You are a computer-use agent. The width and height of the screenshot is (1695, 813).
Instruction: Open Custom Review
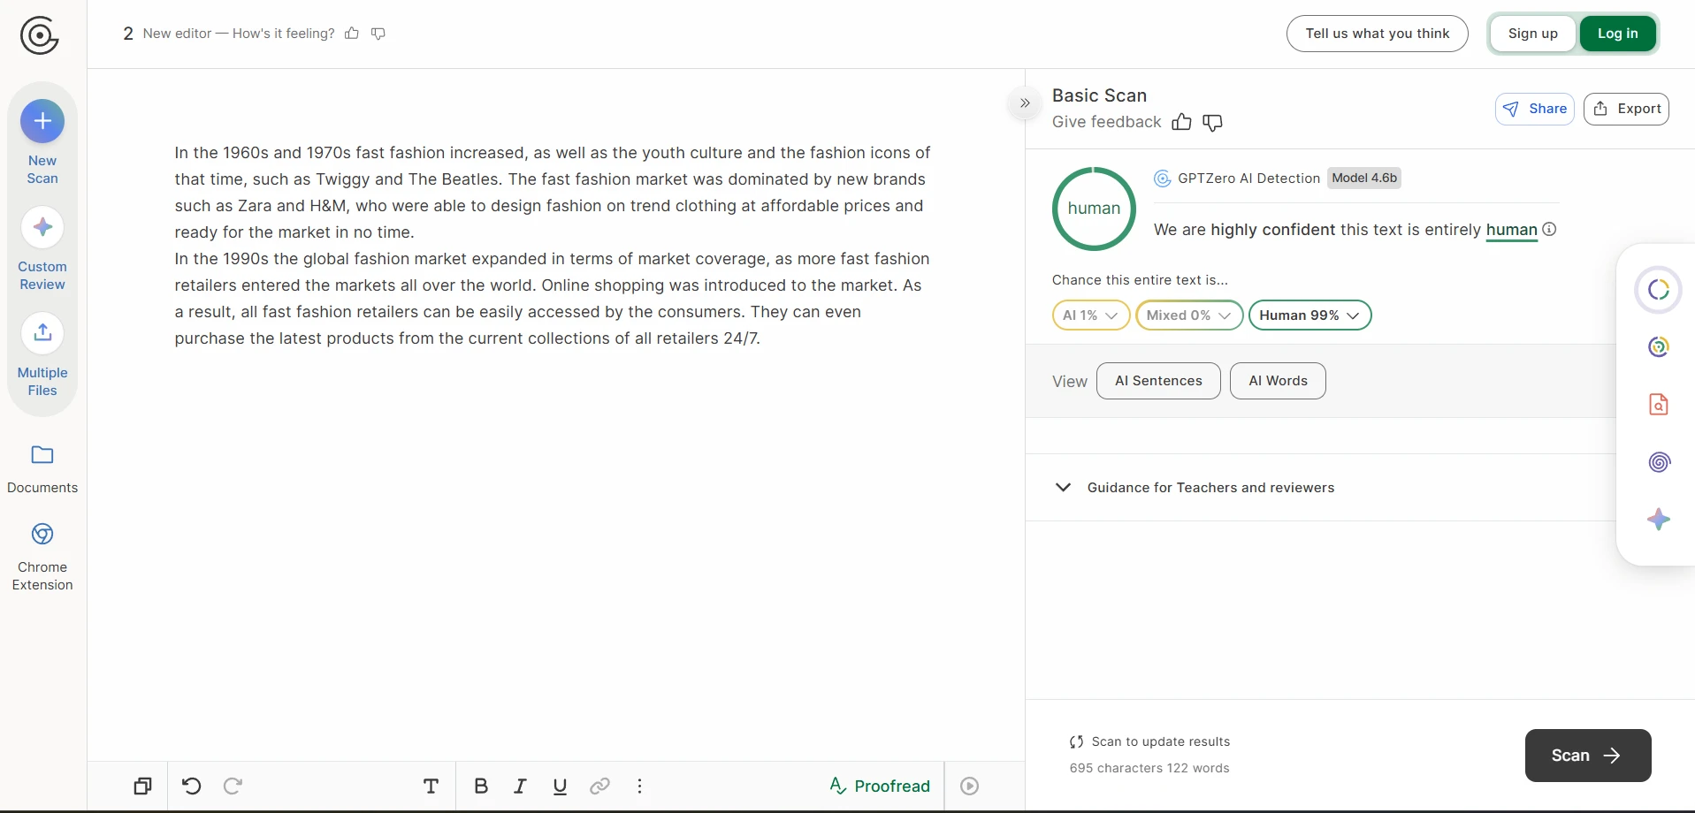pyautogui.click(x=42, y=249)
